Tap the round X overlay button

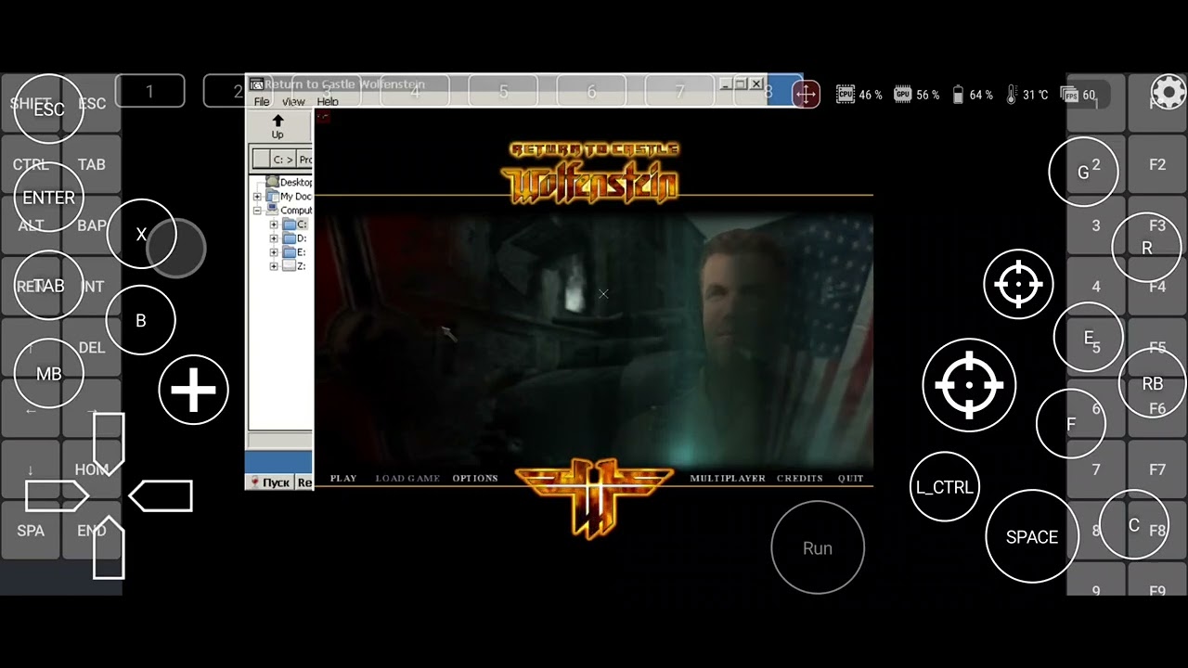[141, 234]
